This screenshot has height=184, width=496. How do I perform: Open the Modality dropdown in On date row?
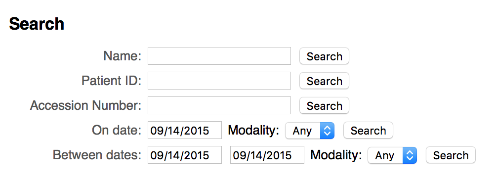coord(310,131)
